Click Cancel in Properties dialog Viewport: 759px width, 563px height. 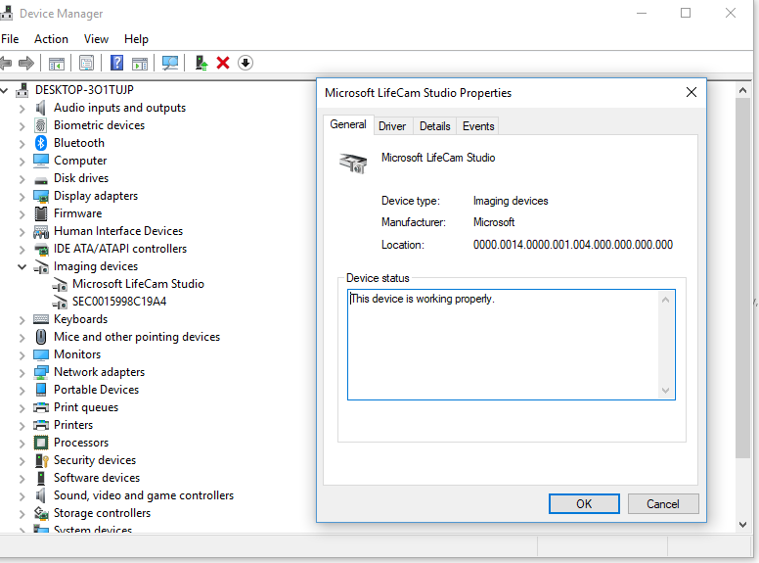(x=663, y=504)
